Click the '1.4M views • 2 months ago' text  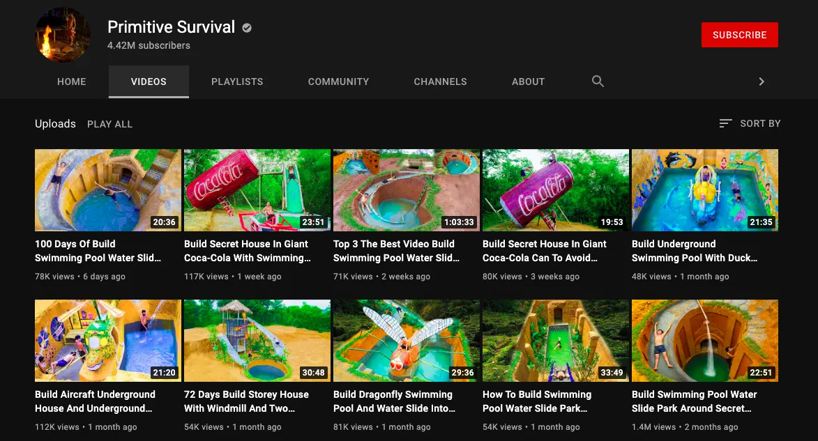tap(685, 427)
